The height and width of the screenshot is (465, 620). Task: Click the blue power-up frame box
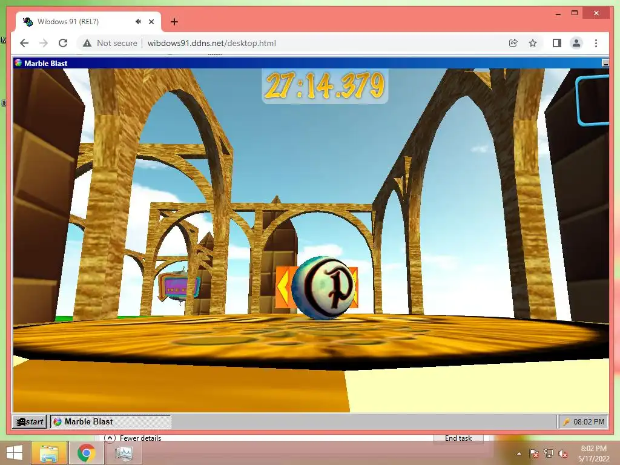point(592,101)
